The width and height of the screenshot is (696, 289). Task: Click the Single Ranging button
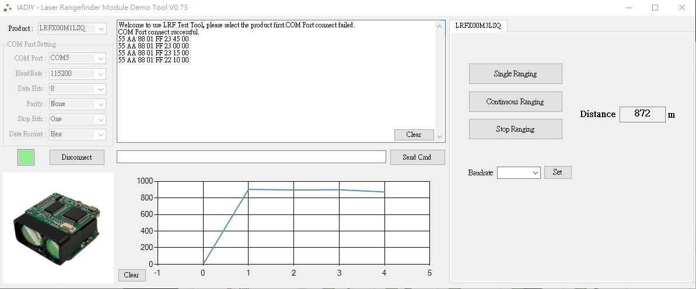pos(515,74)
